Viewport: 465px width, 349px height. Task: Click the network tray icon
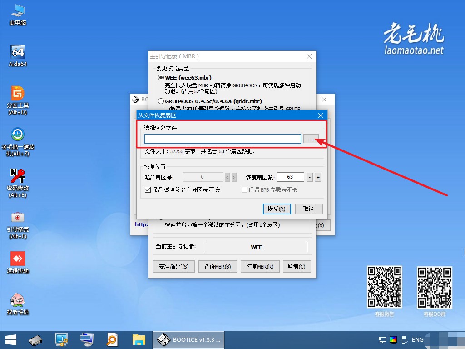pos(382,340)
